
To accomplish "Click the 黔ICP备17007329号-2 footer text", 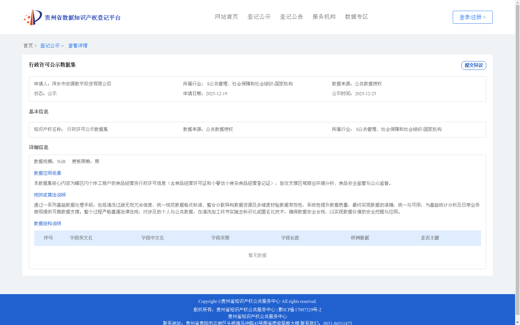I will click(x=300, y=310).
